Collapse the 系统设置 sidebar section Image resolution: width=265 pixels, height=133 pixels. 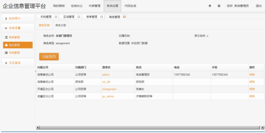click(x=18, y=28)
